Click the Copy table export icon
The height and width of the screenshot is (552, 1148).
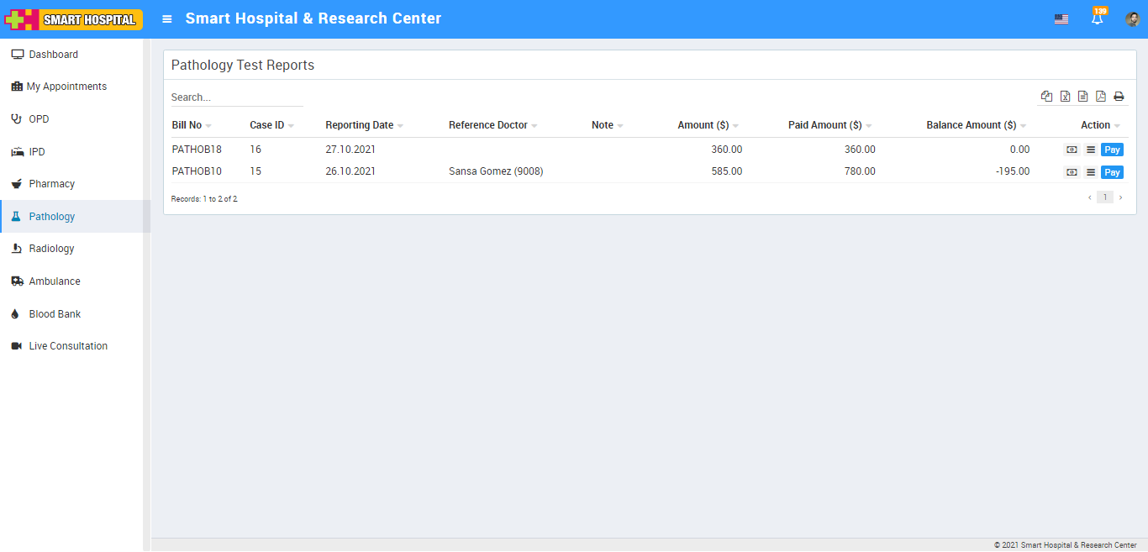[x=1046, y=97]
